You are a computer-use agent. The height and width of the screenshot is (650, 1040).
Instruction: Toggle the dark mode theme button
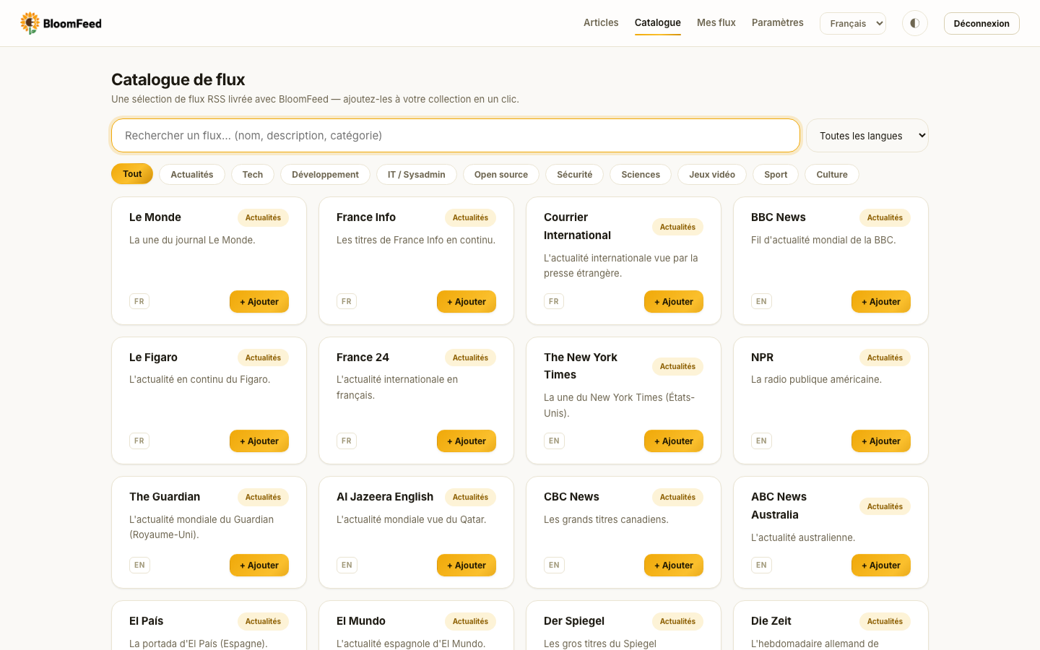[x=915, y=23]
